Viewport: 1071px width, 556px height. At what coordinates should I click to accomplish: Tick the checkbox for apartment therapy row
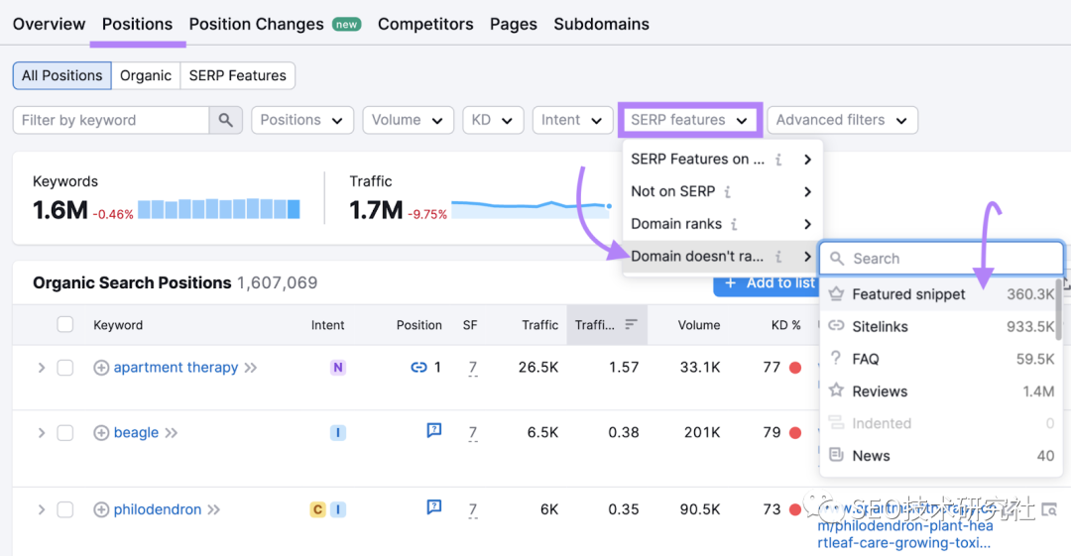tap(65, 368)
